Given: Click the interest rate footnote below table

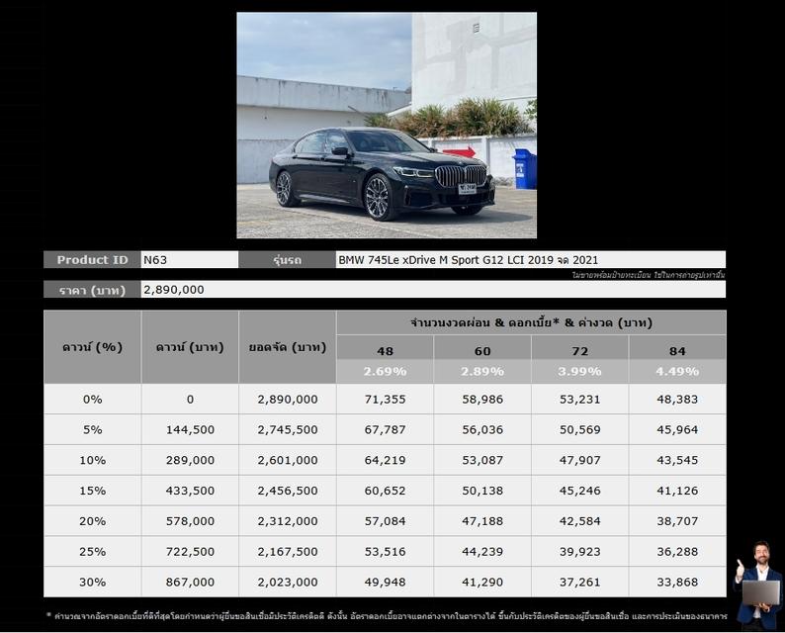Looking at the screenshot, I should [x=387, y=616].
